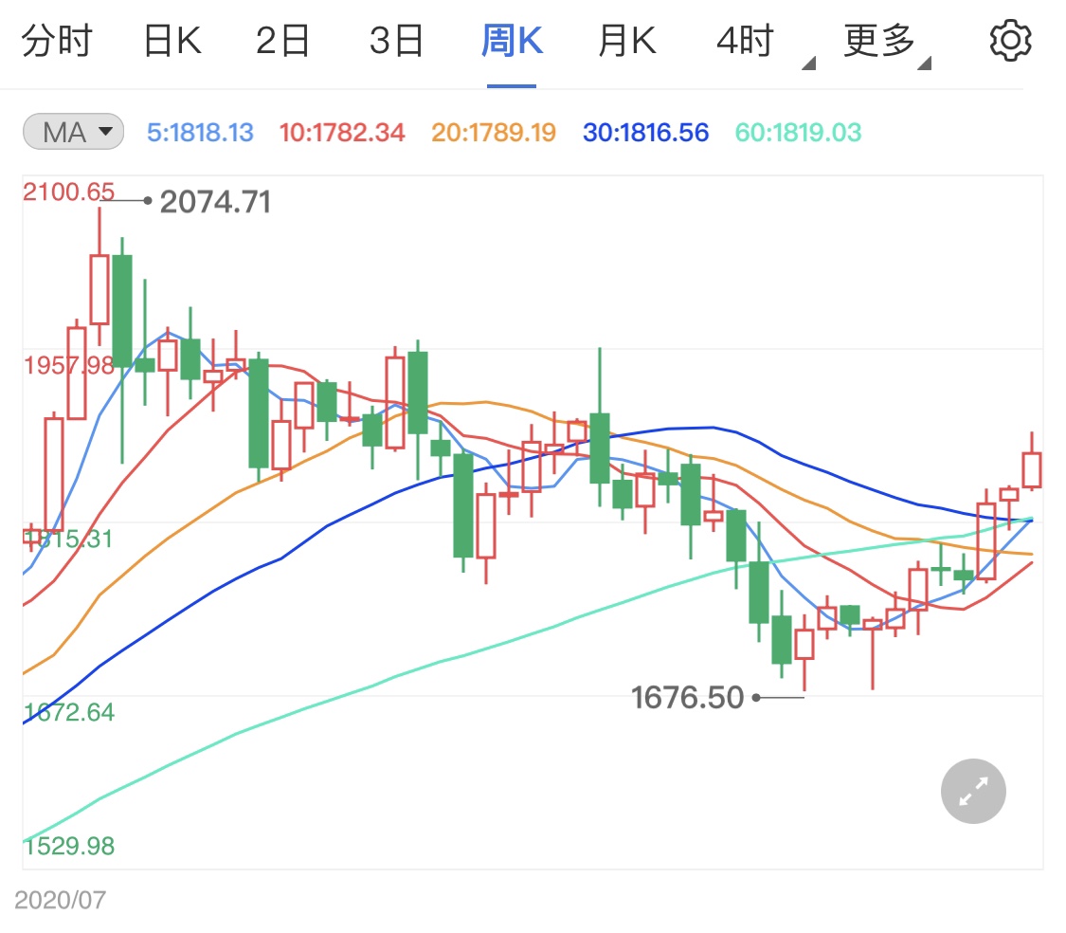
Task: Click the axis label 1672.64
Action: click(68, 712)
